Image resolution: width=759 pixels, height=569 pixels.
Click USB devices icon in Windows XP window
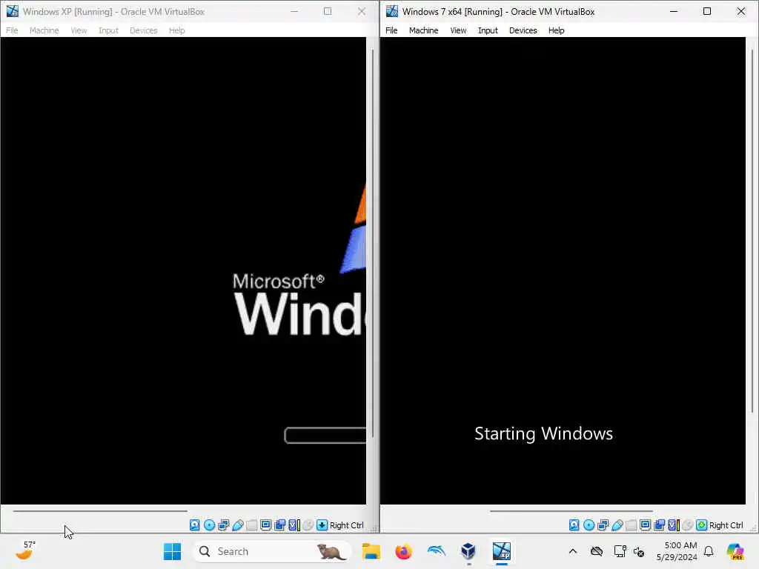point(238,525)
